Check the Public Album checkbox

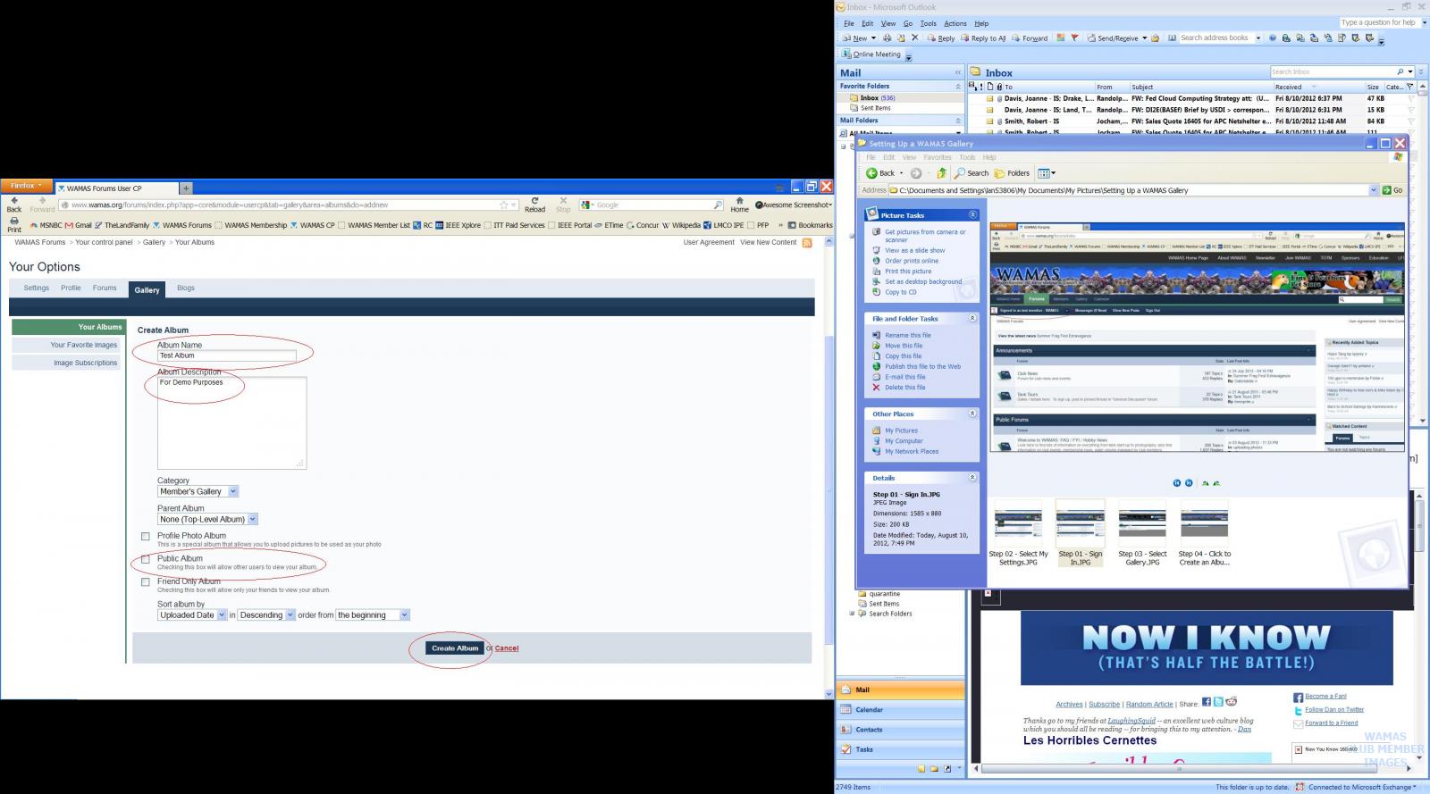(x=146, y=560)
